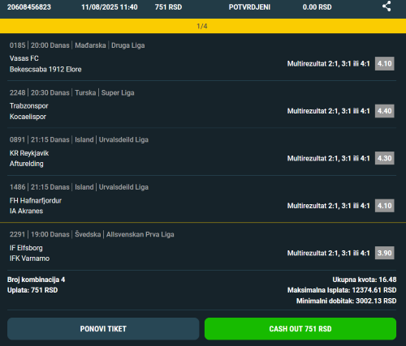This screenshot has height=346, width=406.
Task: Select the yellow 1/4 system bar
Action: [x=203, y=26]
